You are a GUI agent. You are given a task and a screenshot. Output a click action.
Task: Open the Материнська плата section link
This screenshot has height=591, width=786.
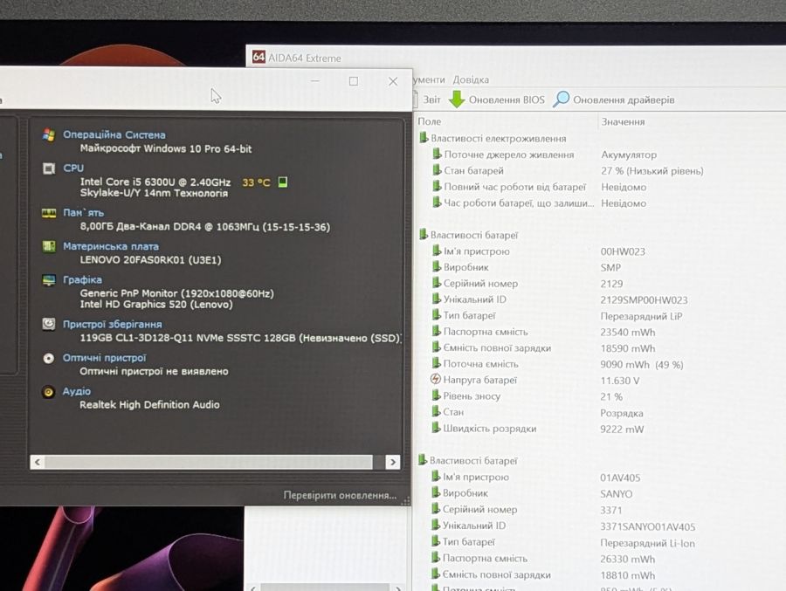(111, 246)
